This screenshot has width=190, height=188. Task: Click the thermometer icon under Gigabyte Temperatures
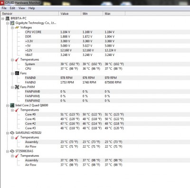click(x=17, y=60)
